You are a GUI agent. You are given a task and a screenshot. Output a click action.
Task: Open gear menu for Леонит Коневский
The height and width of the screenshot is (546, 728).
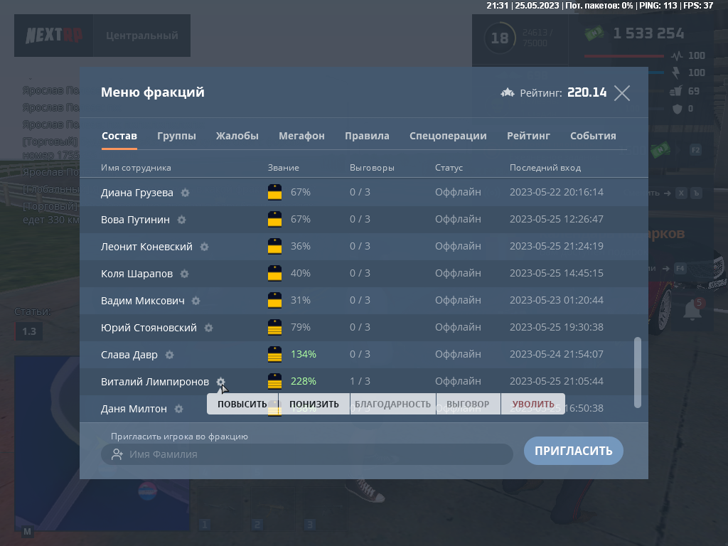point(205,247)
